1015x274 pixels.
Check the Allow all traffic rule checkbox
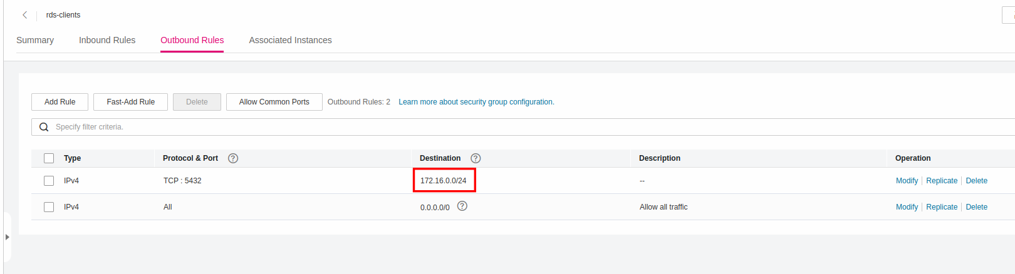click(x=49, y=207)
